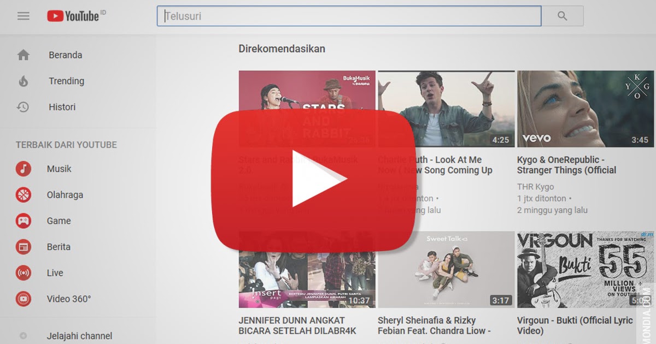Click the Beranda home icon
The height and width of the screenshot is (344, 656).
[23, 55]
